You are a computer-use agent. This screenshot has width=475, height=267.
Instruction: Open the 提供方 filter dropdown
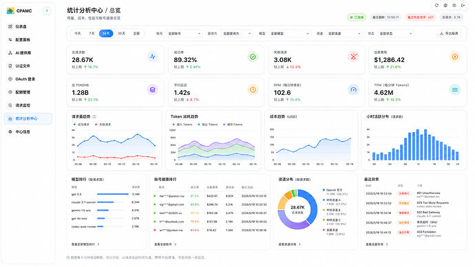point(237,34)
